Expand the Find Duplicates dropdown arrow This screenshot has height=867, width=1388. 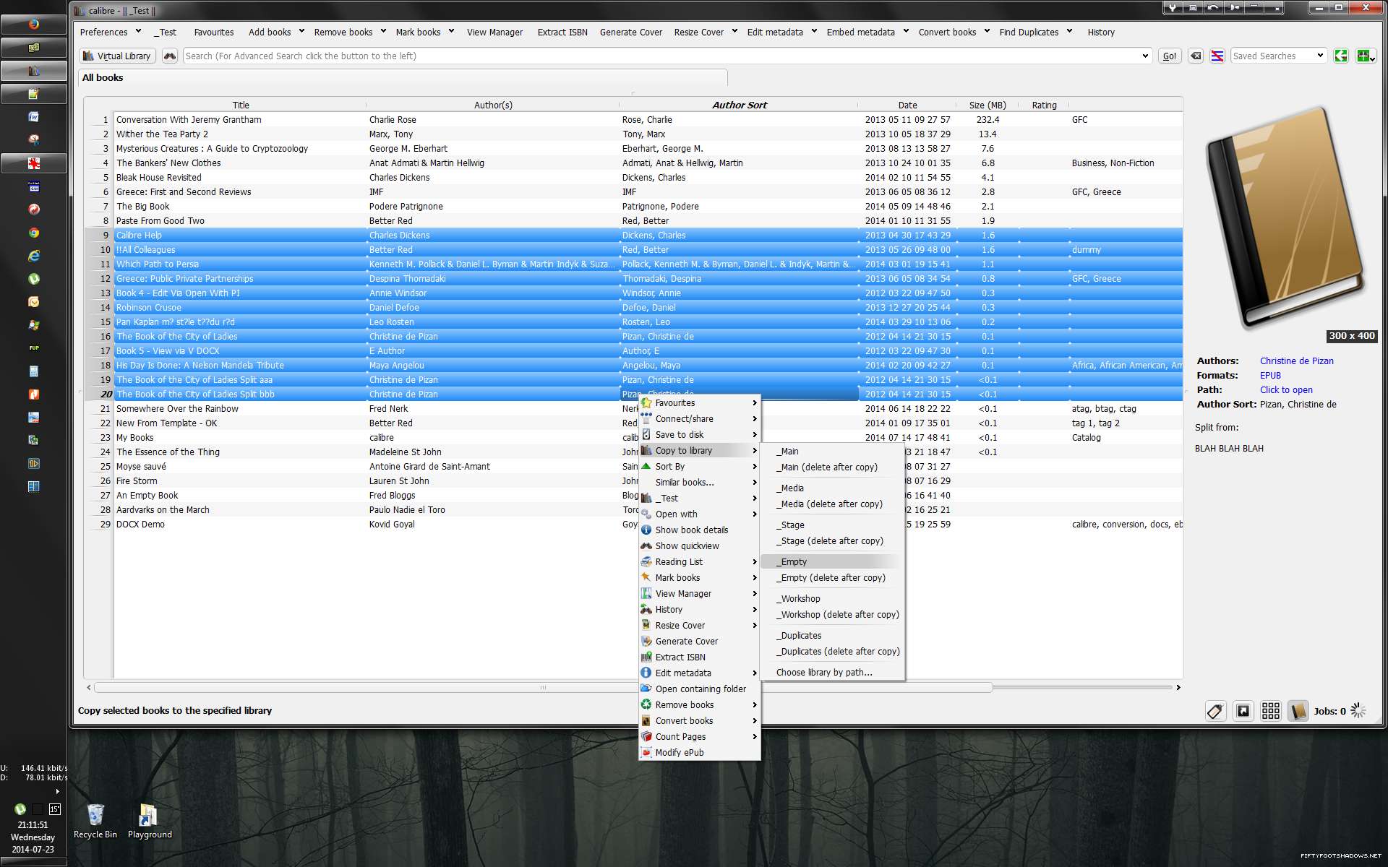(1069, 31)
